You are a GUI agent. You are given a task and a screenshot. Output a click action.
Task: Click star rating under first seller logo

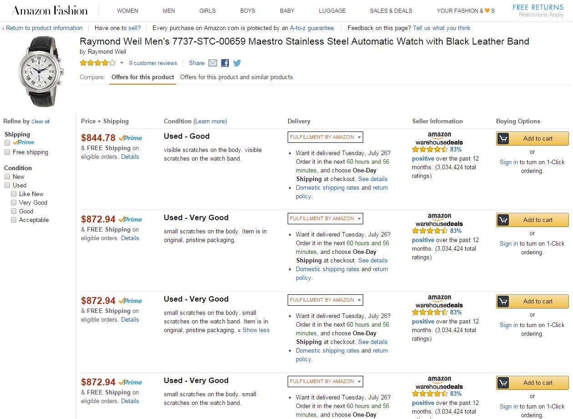pyautogui.click(x=430, y=149)
